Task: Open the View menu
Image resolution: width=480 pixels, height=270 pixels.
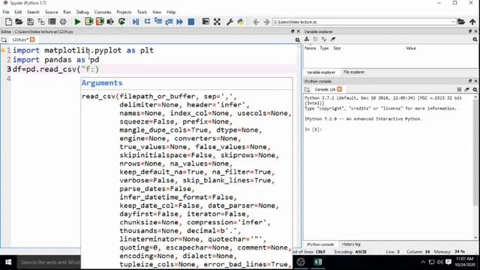Action: [157, 12]
